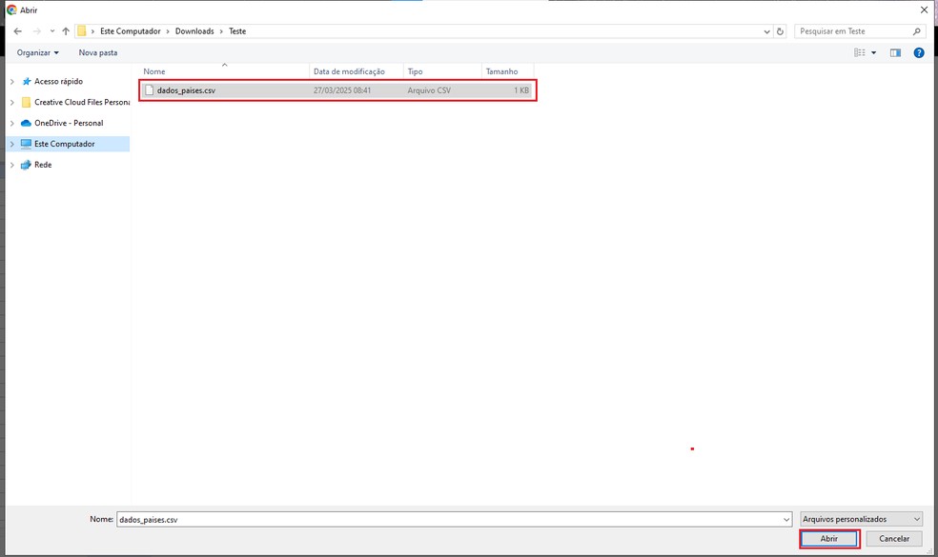Click the search magnifier icon
This screenshot has height=557, width=938.
916,31
